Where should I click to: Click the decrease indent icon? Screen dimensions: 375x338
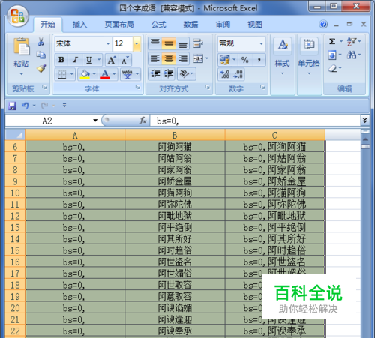pyautogui.click(x=155, y=74)
